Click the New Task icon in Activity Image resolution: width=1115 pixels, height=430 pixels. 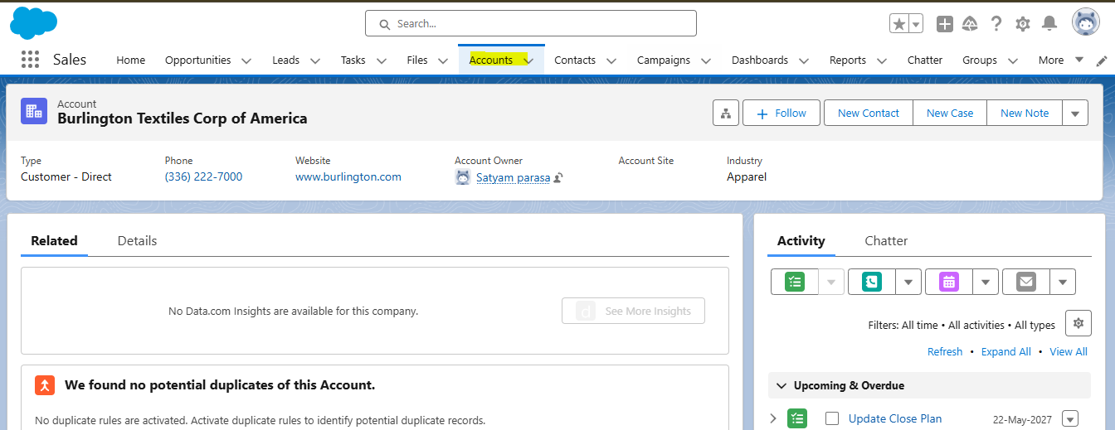pyautogui.click(x=795, y=282)
